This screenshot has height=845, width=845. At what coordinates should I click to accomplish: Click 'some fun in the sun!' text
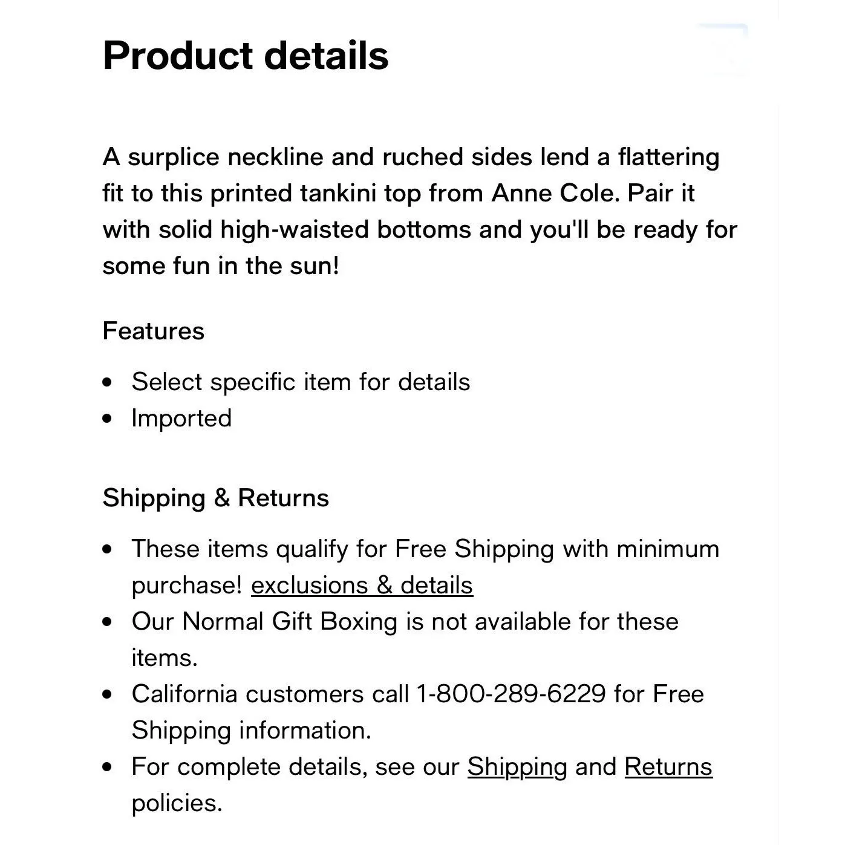(x=221, y=266)
